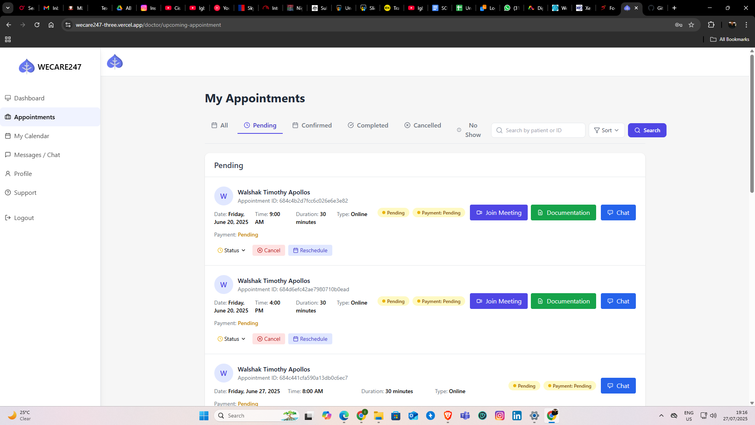View the Profile page via its sidebar icon
The image size is (755, 425).
[x=9, y=174]
